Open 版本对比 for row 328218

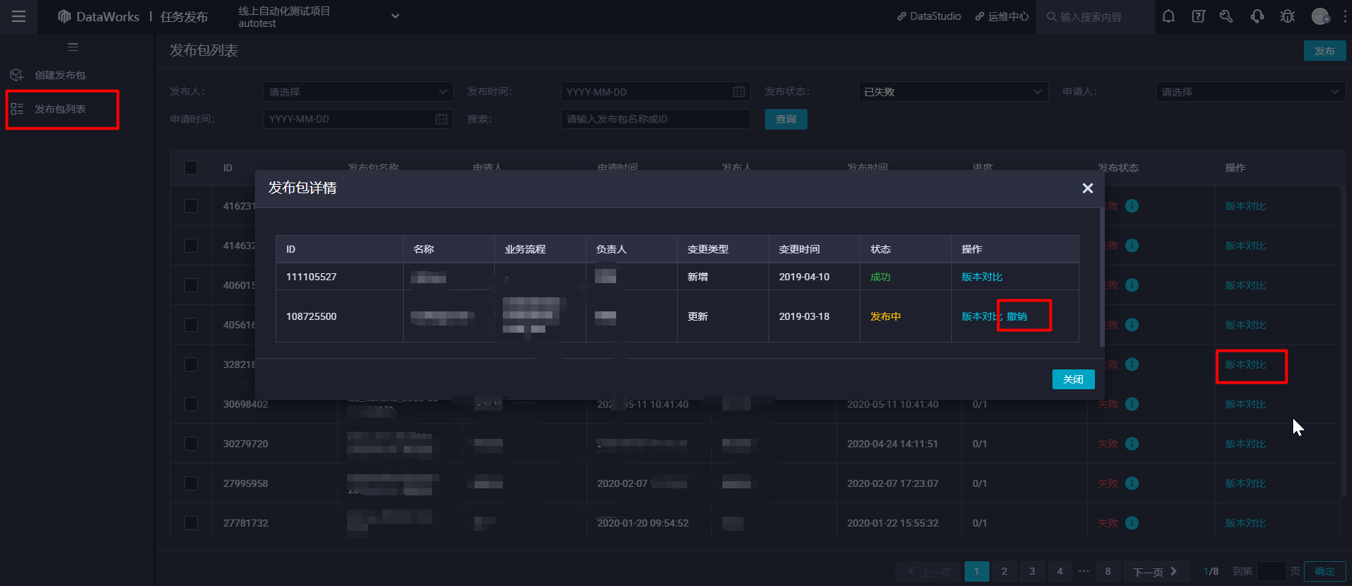tap(1246, 364)
